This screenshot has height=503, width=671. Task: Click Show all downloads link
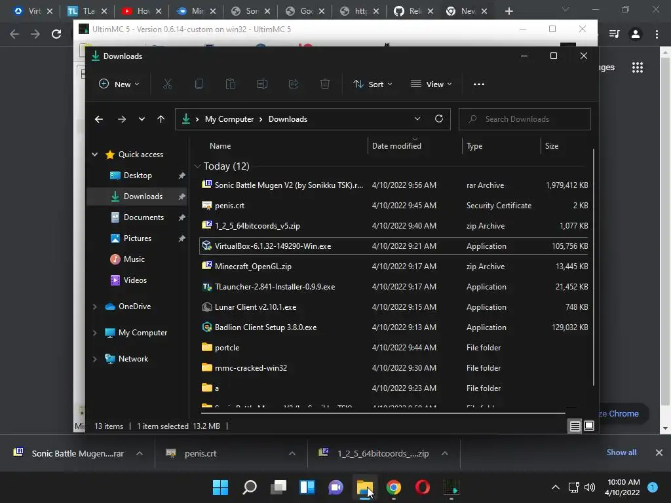(621, 453)
